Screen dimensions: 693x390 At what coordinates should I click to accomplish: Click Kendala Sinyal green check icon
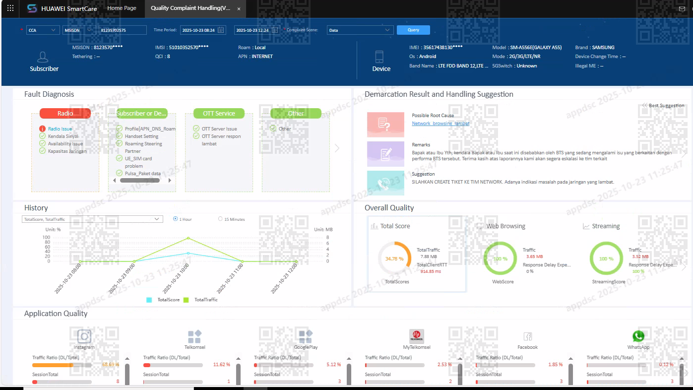(x=43, y=136)
